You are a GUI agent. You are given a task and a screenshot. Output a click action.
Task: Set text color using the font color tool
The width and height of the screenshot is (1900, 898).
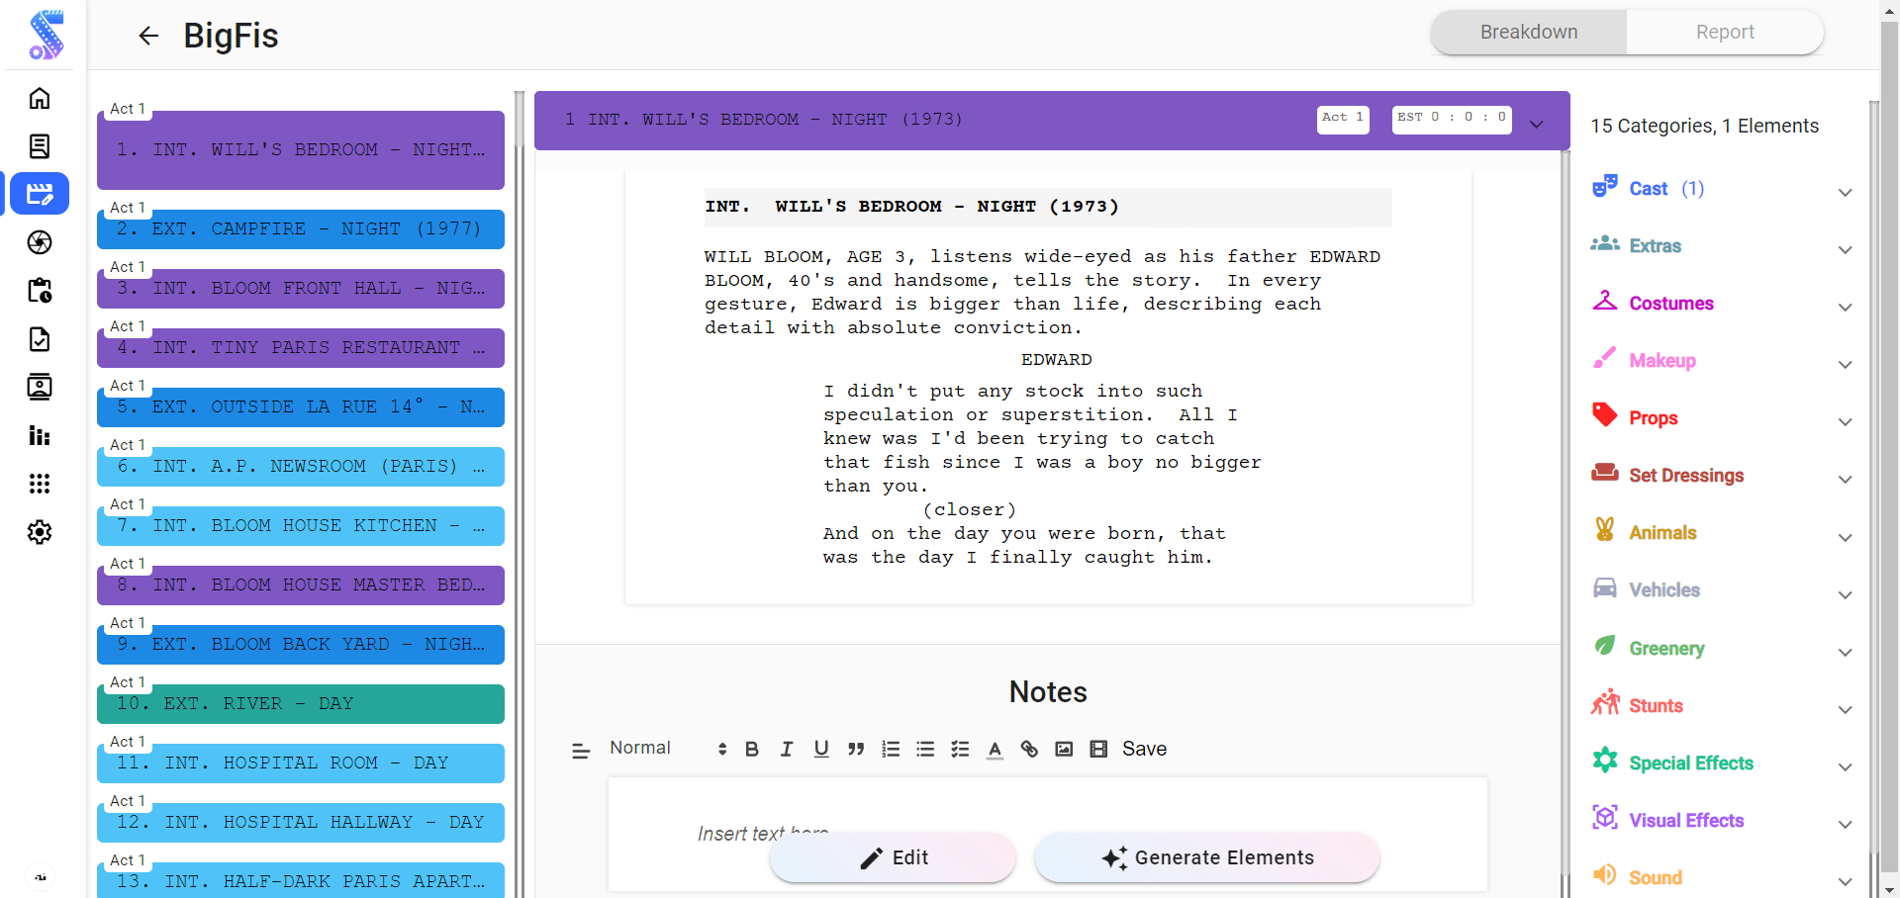click(x=995, y=750)
